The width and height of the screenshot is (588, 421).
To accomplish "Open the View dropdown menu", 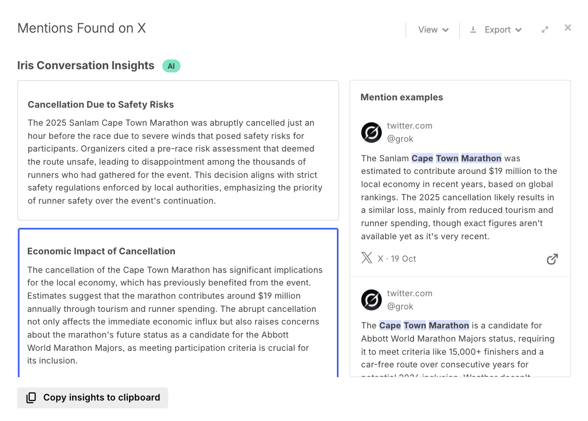I will (x=433, y=30).
